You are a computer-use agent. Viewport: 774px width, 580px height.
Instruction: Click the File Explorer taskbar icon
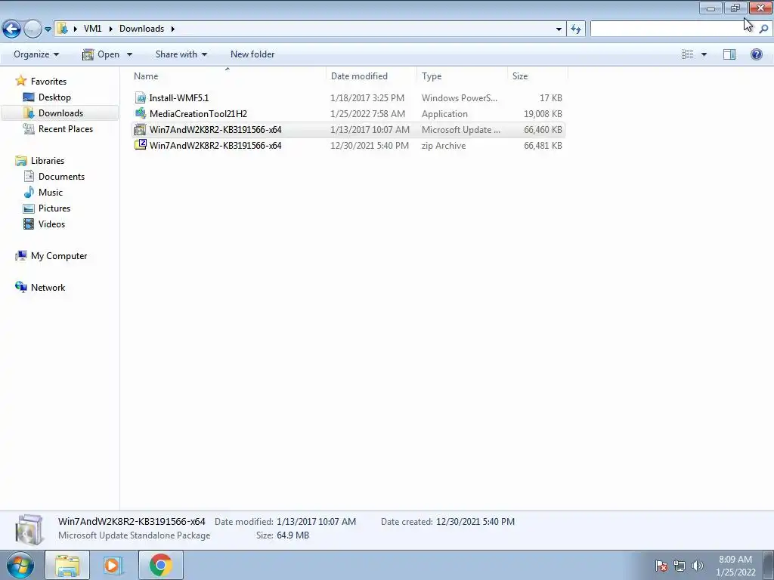(x=67, y=565)
